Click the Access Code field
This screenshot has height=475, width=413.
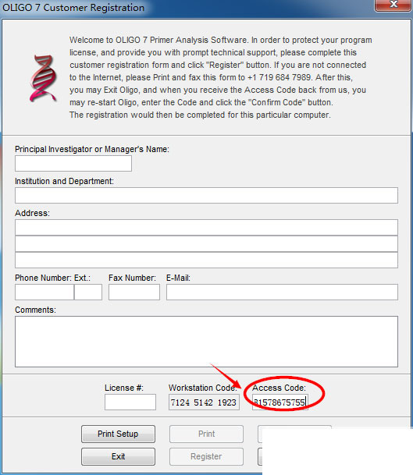point(279,402)
